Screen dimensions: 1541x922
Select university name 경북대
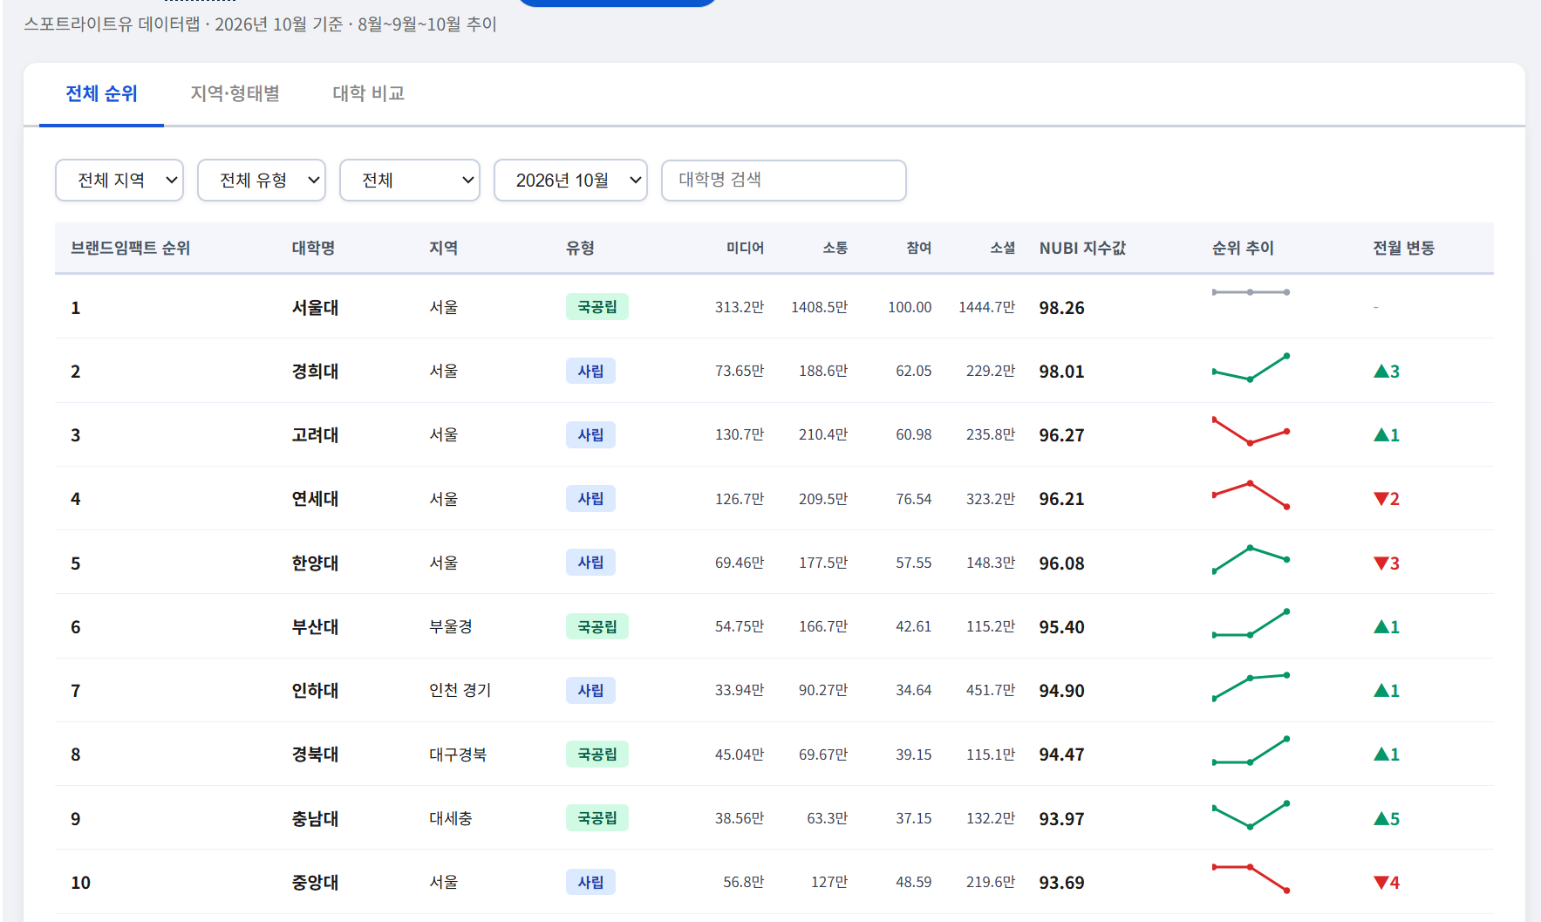(x=315, y=755)
